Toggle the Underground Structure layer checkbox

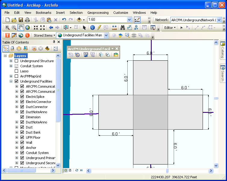[17, 61]
